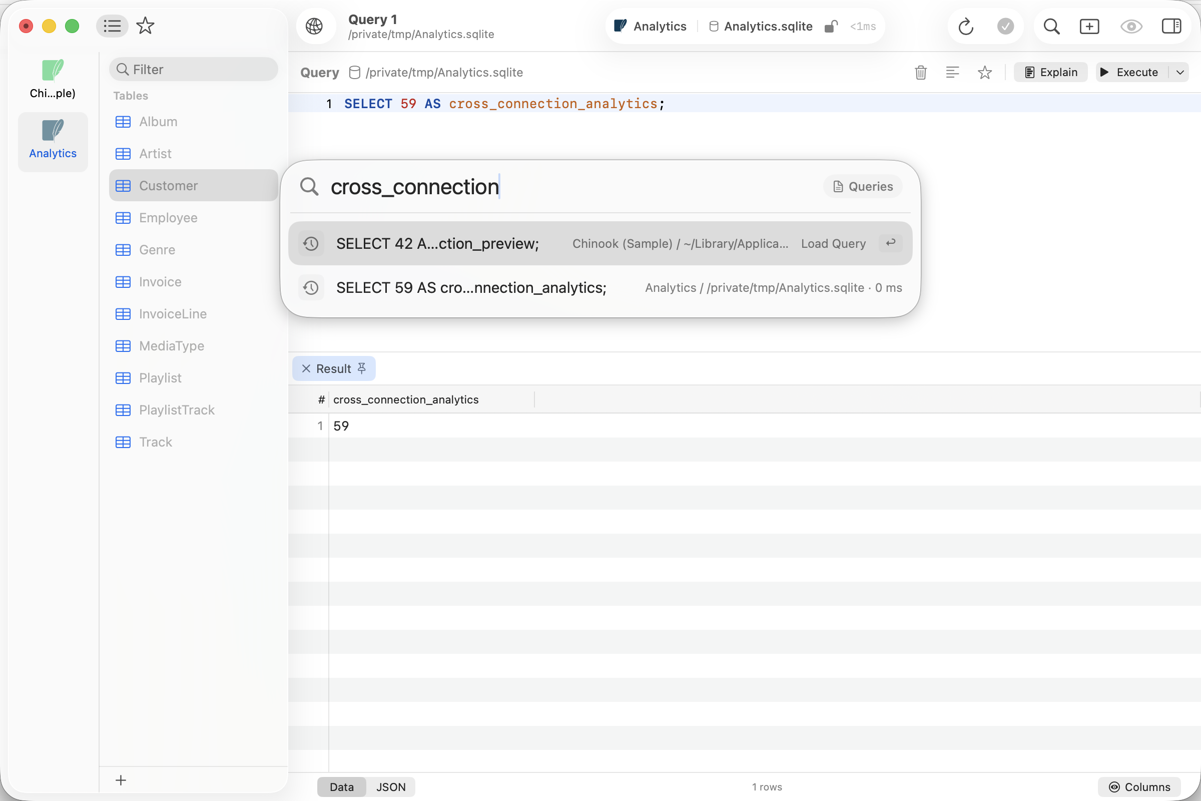Click history icon of SELECT 42 row
Viewport: 1201px width, 801px height.
pyautogui.click(x=311, y=244)
